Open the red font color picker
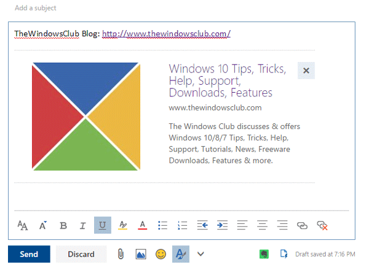Image resolution: width=369 pixels, height=270 pixels. point(143,225)
